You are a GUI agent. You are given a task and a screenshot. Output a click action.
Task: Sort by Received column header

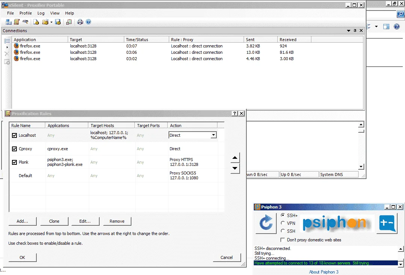tap(294, 40)
